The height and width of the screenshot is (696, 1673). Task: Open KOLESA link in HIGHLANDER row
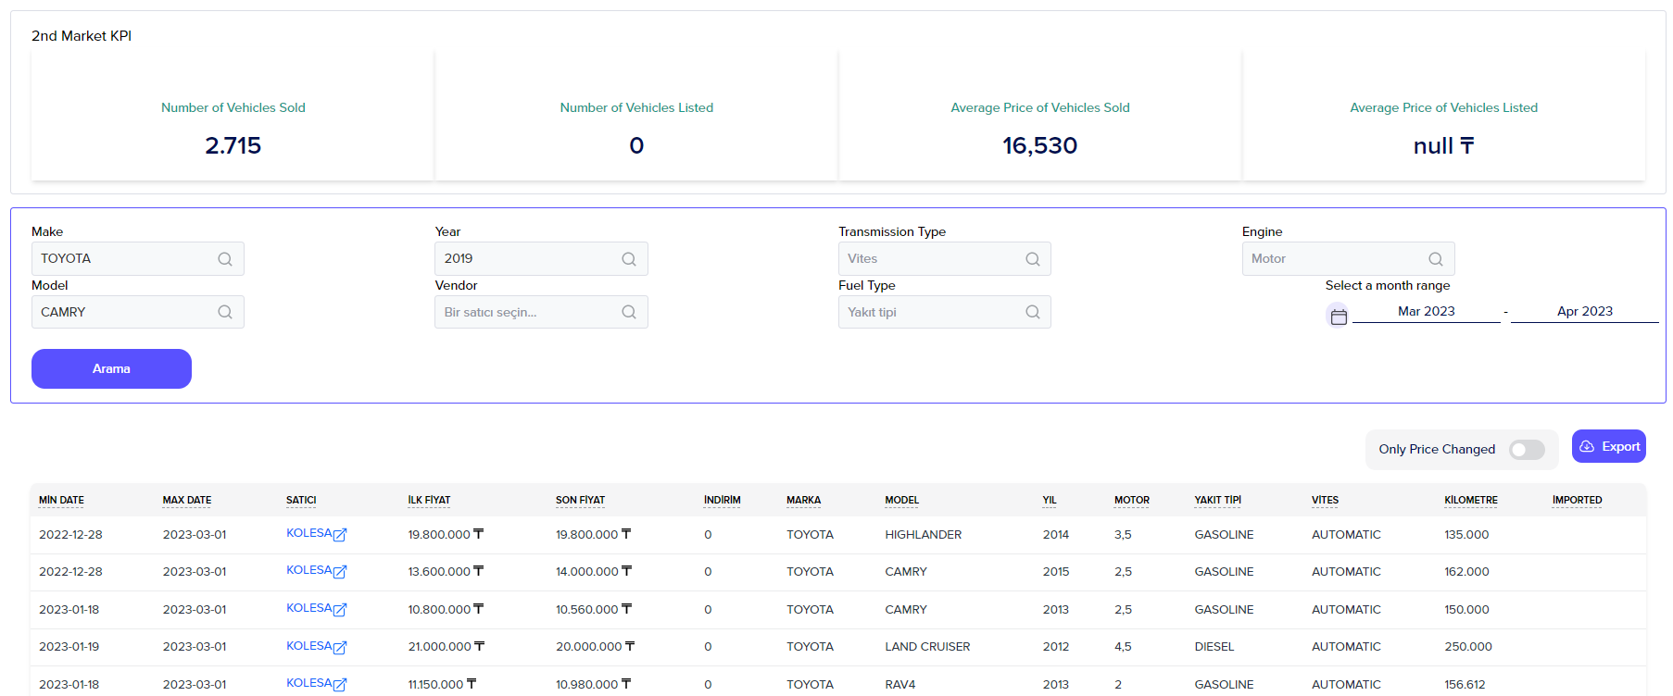308,533
